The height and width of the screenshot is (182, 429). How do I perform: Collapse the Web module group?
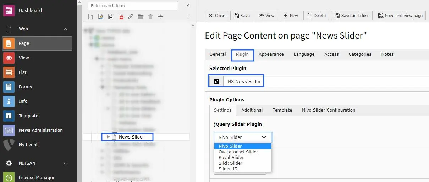[65, 29]
